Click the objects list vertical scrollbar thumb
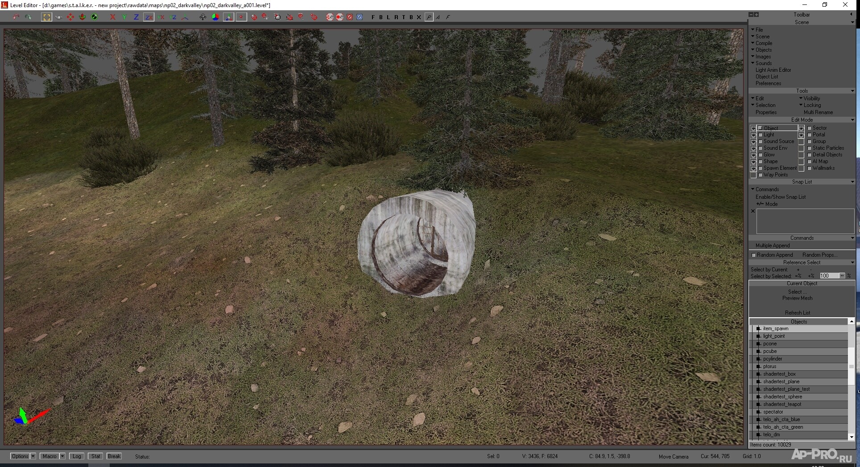This screenshot has height=467, width=860. (851, 366)
